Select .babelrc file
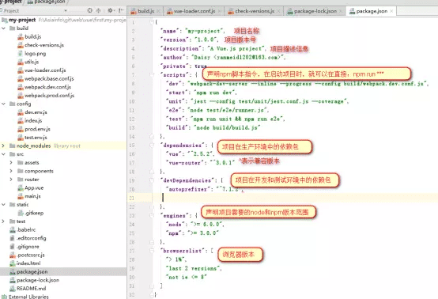 click(x=23, y=229)
